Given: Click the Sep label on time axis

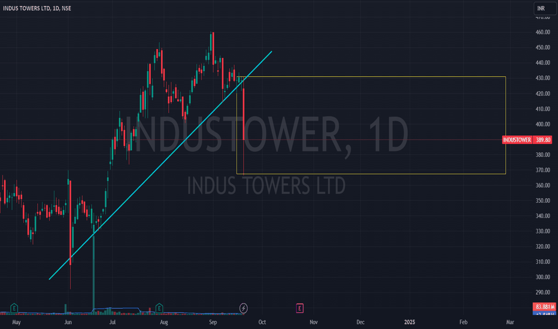Looking at the screenshot, I should point(213,322).
